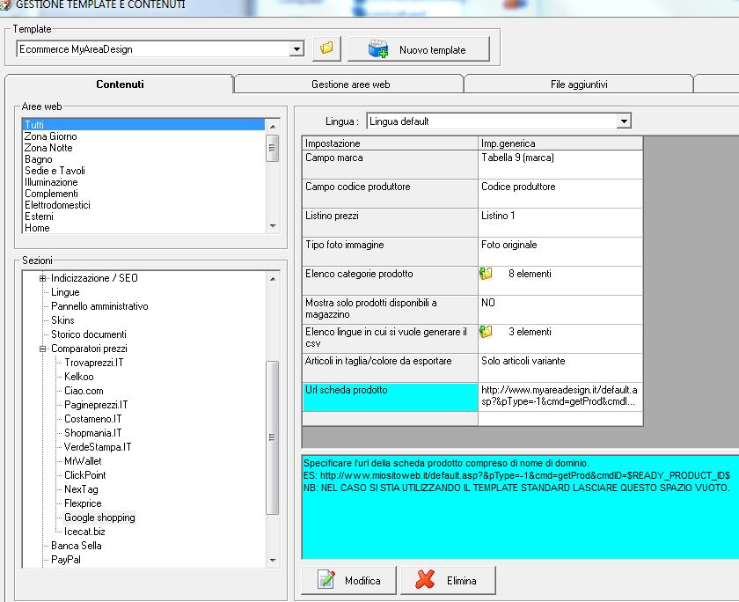739x602 pixels.
Task: Collapse the Comparatori prezzi tree node
Action: coord(42,349)
